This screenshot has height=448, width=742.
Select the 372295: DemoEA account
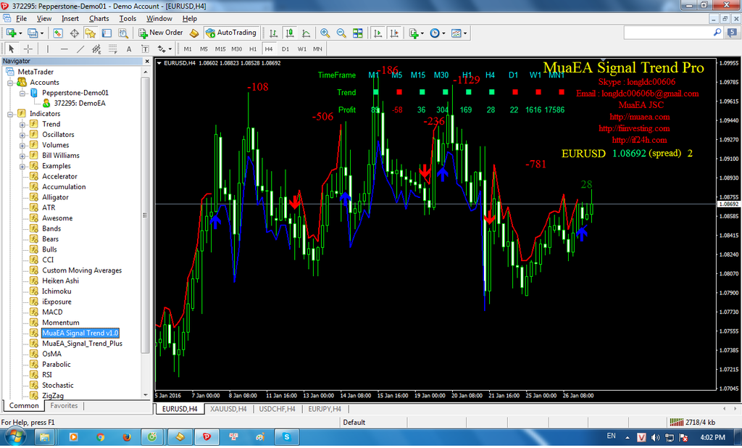click(80, 103)
